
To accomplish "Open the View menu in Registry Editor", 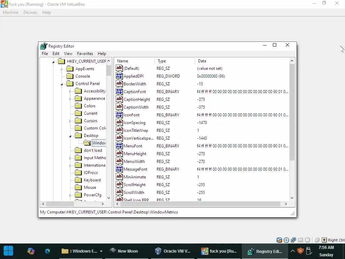I will point(68,54).
